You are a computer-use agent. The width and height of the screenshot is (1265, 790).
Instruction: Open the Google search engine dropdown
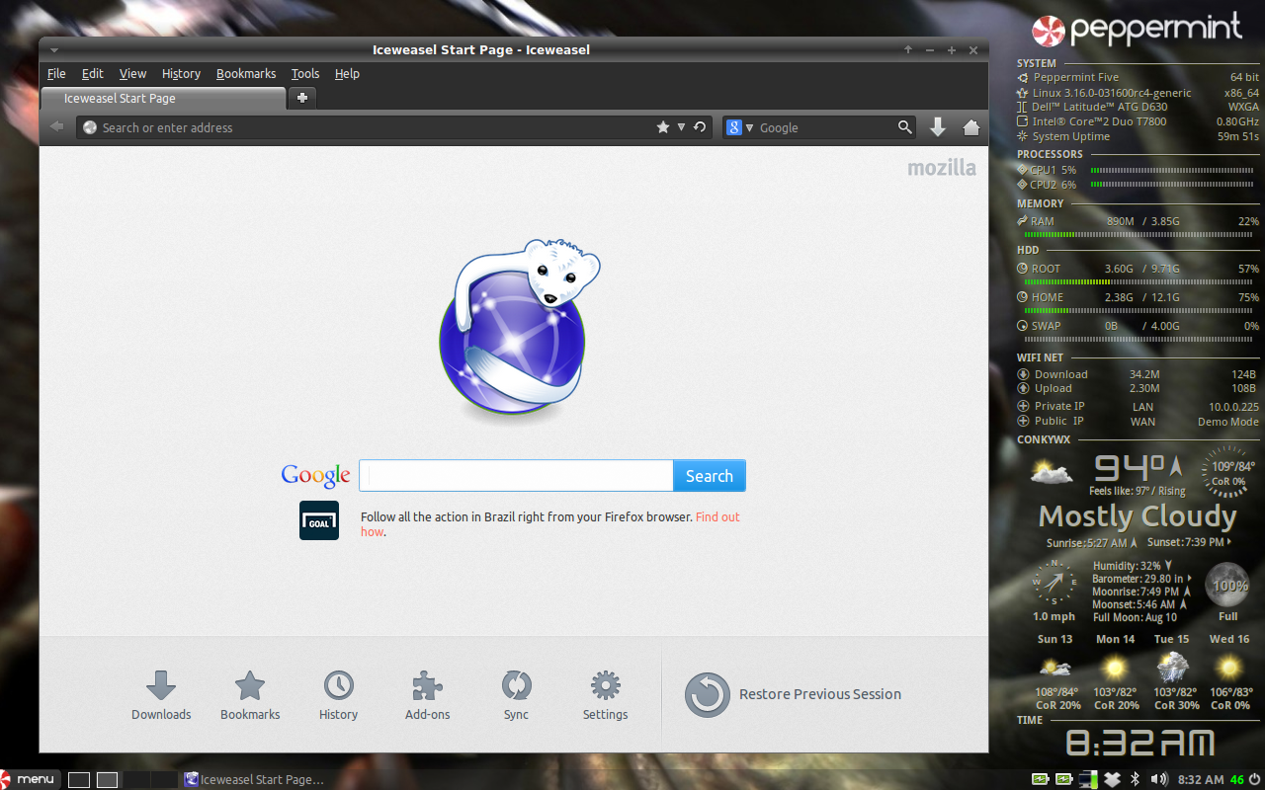pos(738,127)
